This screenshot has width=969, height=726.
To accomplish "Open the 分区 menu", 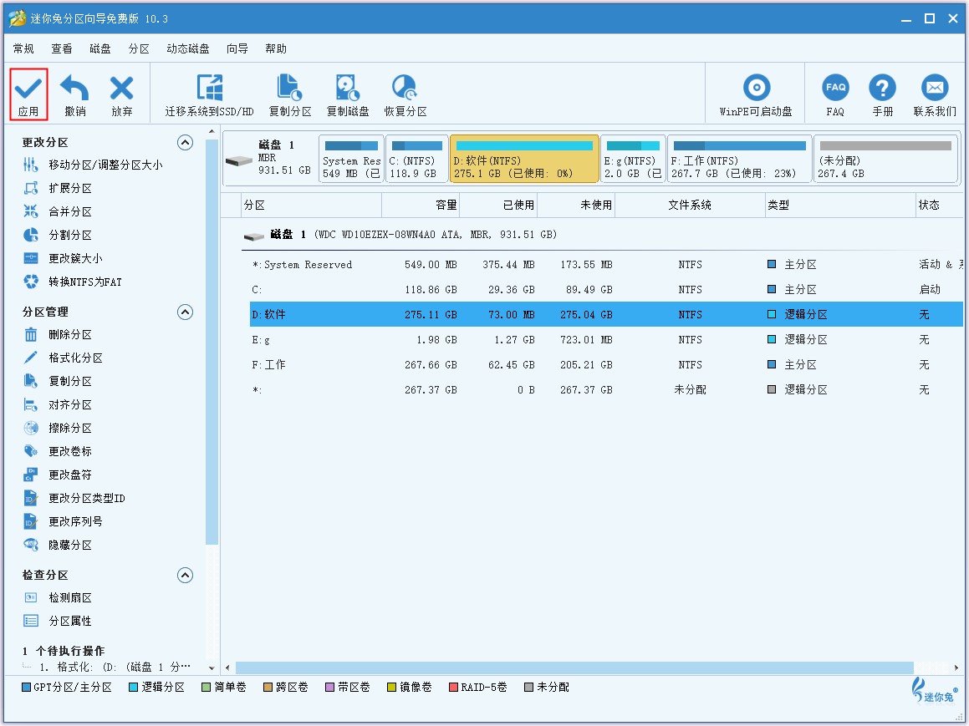I will [x=139, y=48].
